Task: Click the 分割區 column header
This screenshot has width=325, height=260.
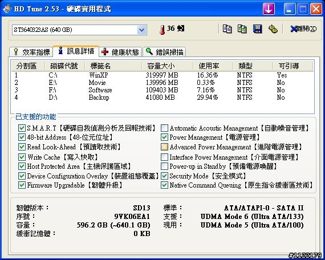Action: pyautogui.click(x=28, y=66)
